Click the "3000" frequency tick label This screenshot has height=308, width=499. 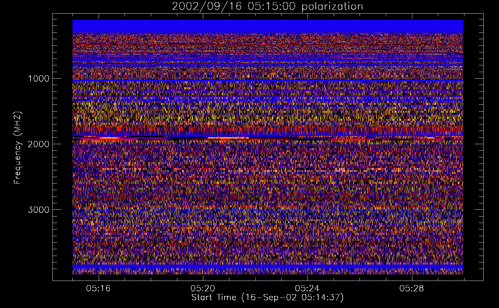click(x=39, y=210)
